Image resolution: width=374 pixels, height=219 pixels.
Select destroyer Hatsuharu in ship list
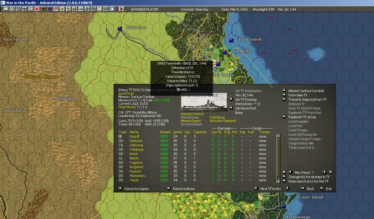coord(137,176)
